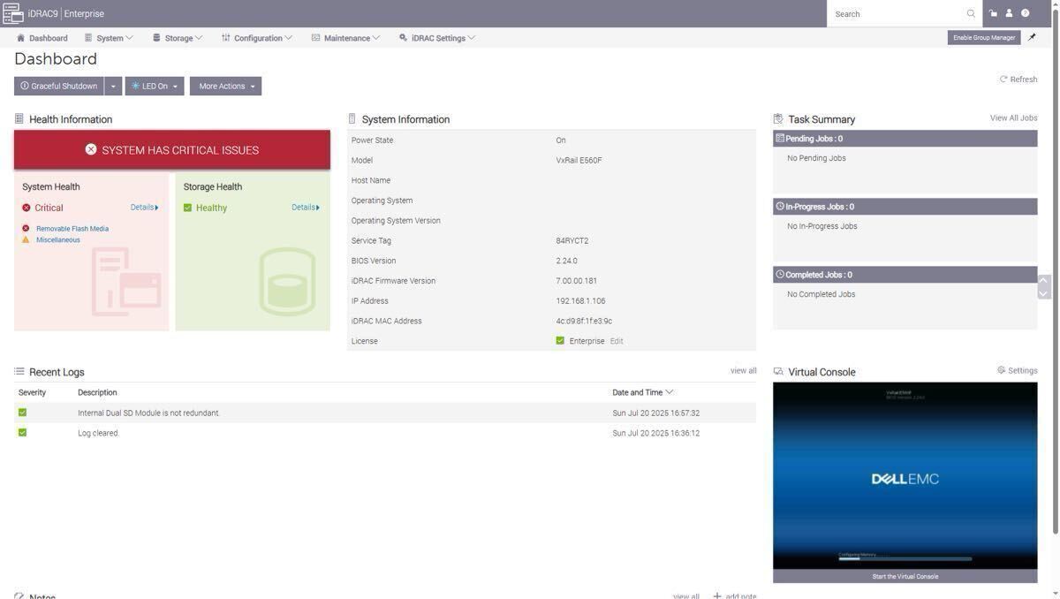
Task: Click the iDRAC MAC address value
Action: tap(584, 321)
